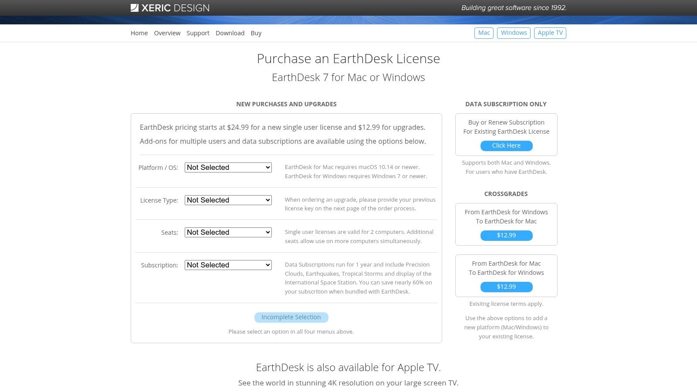Viewport: 697px width, 392px height.
Task: Click Here to renew data subscription
Action: click(506, 146)
